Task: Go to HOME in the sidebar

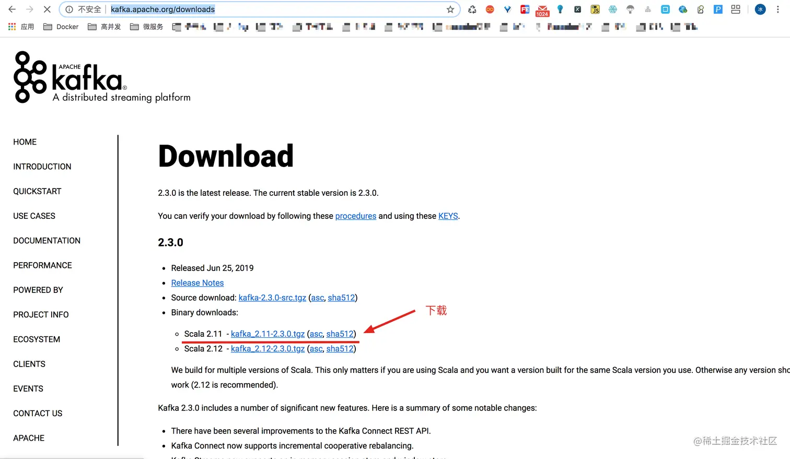Action: click(25, 142)
